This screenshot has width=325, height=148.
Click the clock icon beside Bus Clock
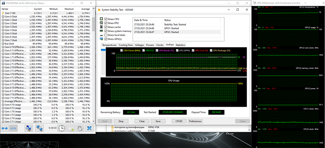pos(3,44)
